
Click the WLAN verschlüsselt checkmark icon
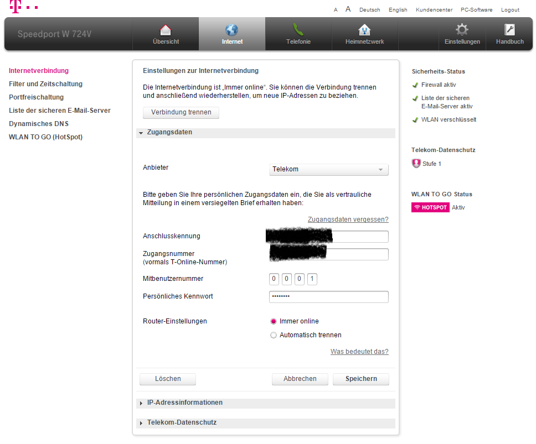pos(415,120)
